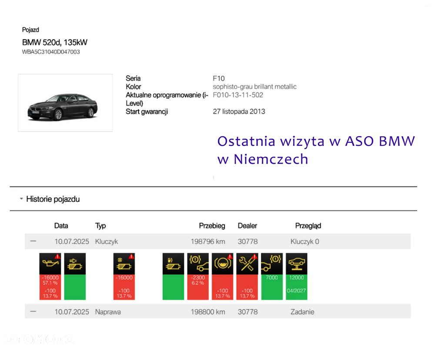The image size is (435, 348).
Task: Click the Typ column header
Action: [x=100, y=226]
